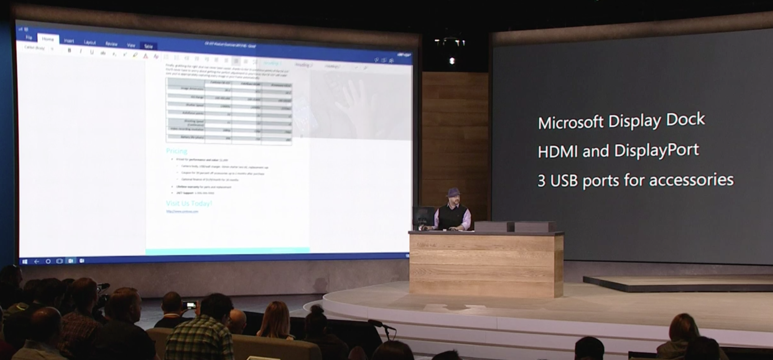Click the taskbar Back arrow

click(37, 261)
